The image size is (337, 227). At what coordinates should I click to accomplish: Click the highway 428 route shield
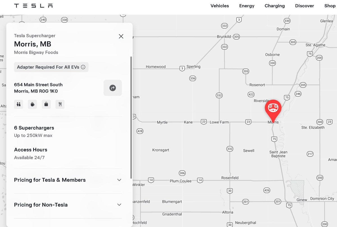pos(140,131)
